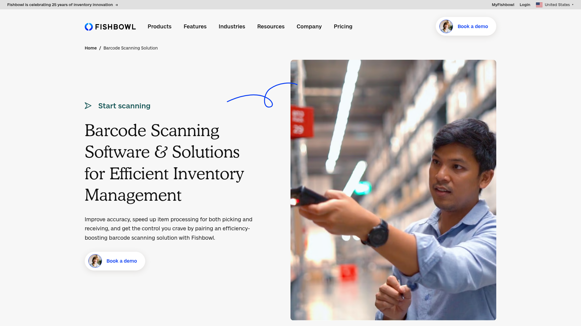Click Book a demo below description
Viewport: 581px width, 326px height.
115,261
